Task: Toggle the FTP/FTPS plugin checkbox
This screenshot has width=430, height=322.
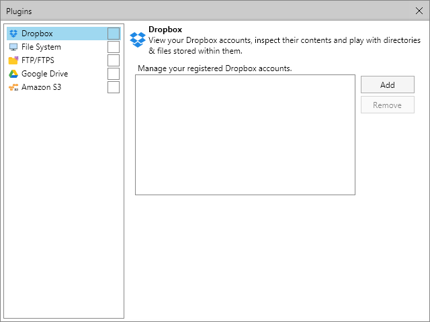Action: [114, 60]
